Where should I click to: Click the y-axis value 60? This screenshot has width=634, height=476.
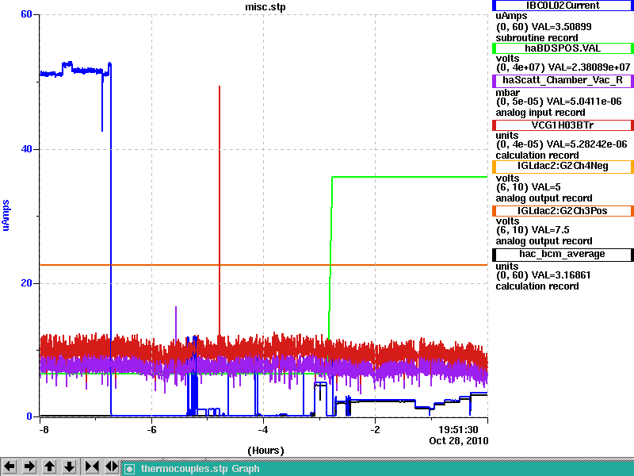pos(26,14)
